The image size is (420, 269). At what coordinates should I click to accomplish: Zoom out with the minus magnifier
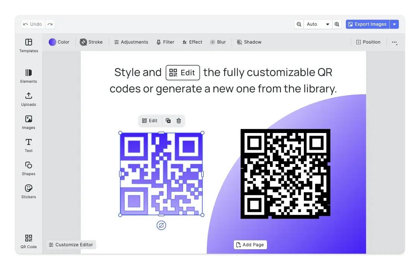[x=299, y=24]
